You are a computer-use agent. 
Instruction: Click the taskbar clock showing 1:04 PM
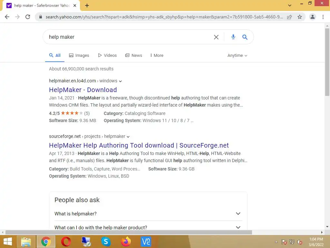[316, 242]
